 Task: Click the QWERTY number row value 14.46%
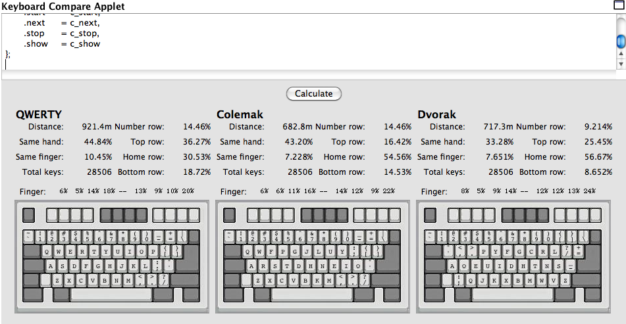coord(197,127)
